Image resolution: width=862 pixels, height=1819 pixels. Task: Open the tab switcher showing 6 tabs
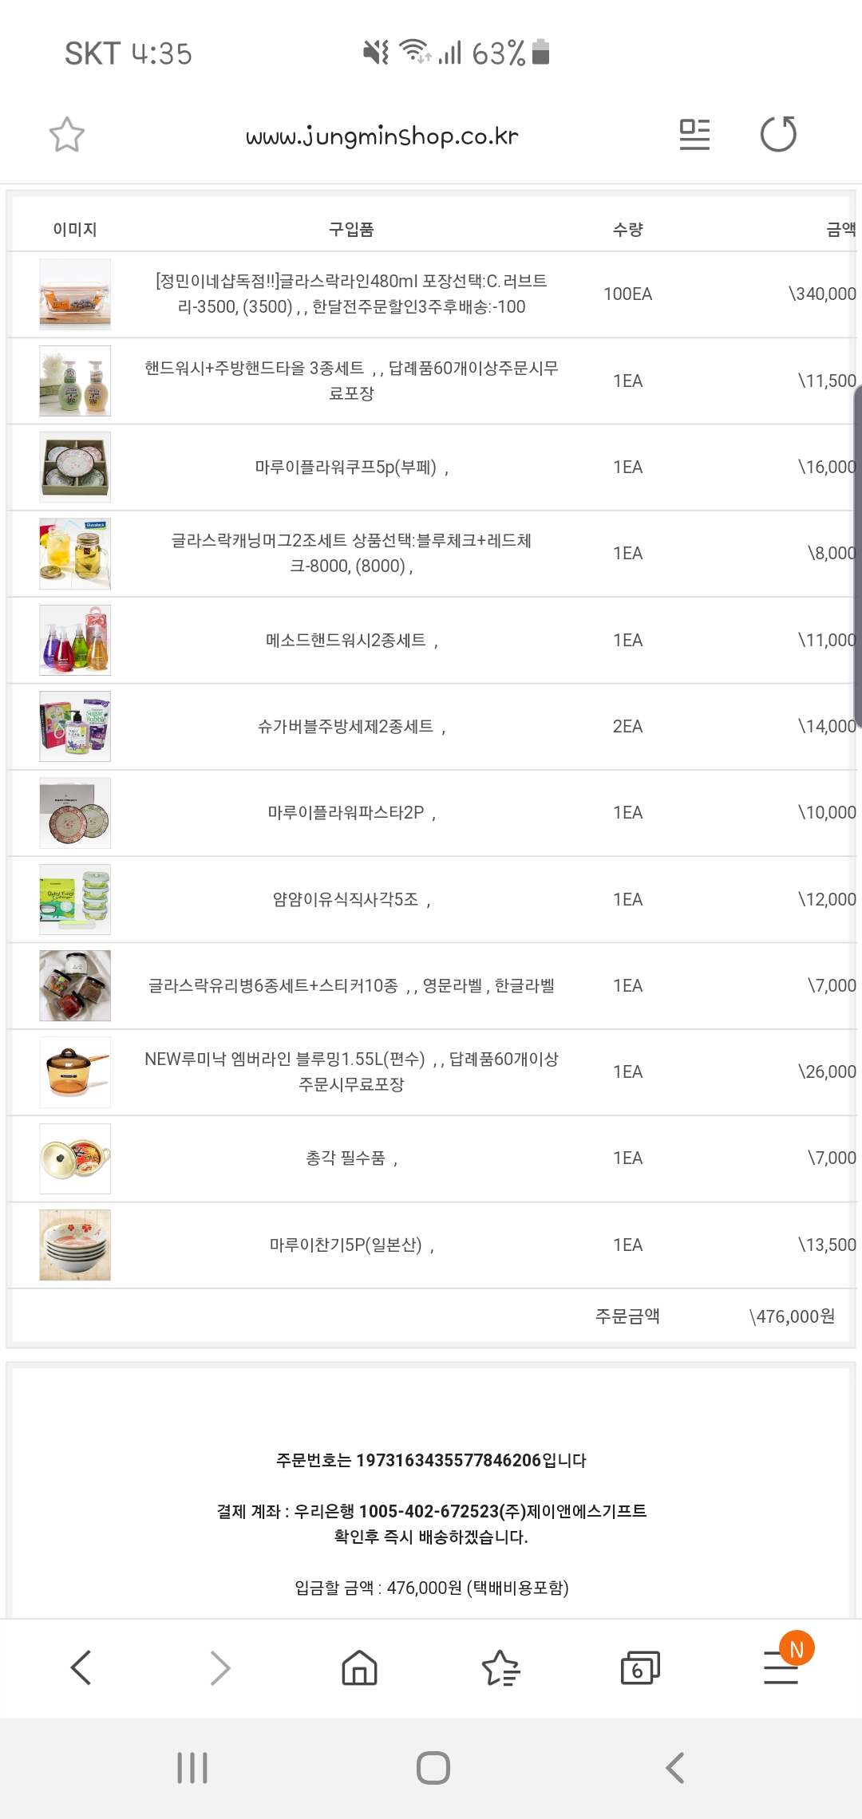pos(640,1667)
